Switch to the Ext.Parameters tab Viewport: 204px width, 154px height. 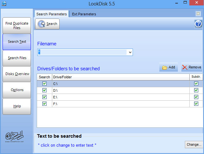point(84,14)
